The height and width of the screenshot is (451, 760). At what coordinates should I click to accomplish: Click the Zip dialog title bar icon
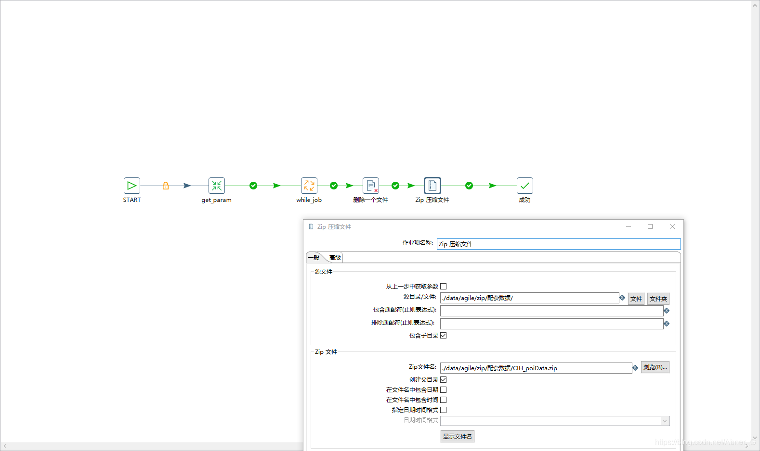click(x=311, y=226)
